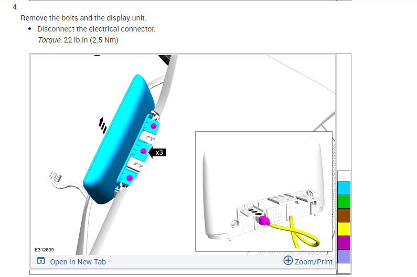
Task: Select the bottom magenta bolt on bracket
Action: (x=130, y=178)
